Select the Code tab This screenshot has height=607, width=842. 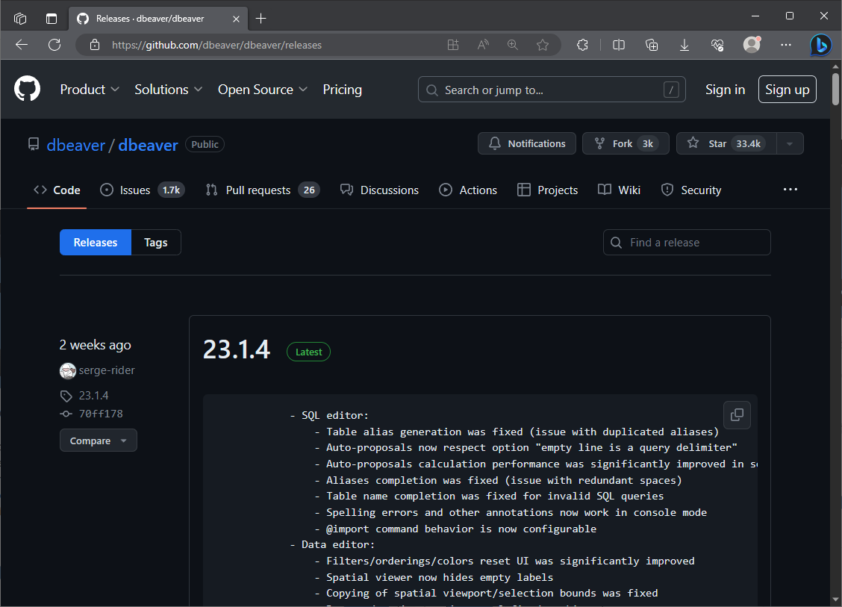click(57, 190)
